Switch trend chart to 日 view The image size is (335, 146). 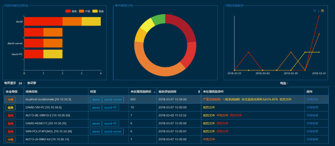[315, 11]
